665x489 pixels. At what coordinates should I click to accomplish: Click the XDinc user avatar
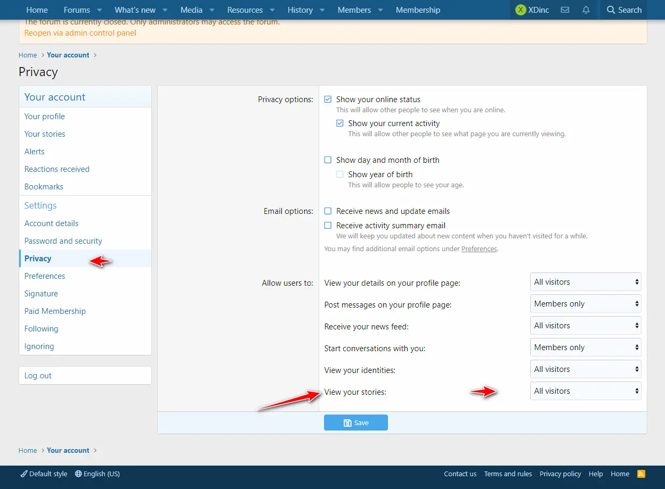click(x=521, y=10)
